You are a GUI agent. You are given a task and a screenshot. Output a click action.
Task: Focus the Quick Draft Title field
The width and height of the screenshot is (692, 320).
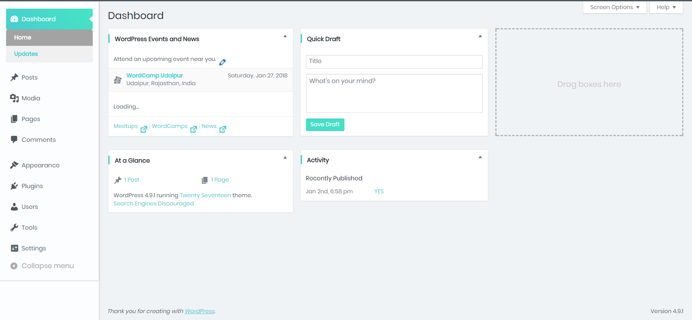pyautogui.click(x=394, y=62)
